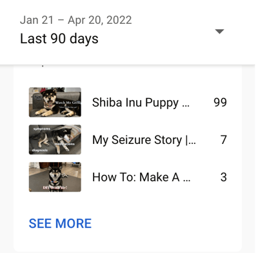Screen dimensions: 258x253
Task: Select the How To: Make A title
Action: [141, 177]
